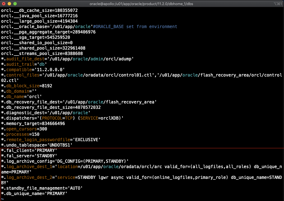Place cursor on db_block_size value 8192
The height and width of the screenshot is (201, 284).
[47, 86]
